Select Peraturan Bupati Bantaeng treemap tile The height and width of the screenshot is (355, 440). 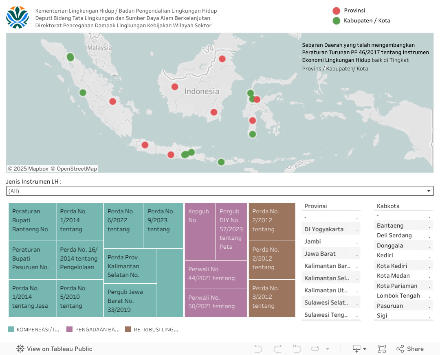[x=32, y=222]
